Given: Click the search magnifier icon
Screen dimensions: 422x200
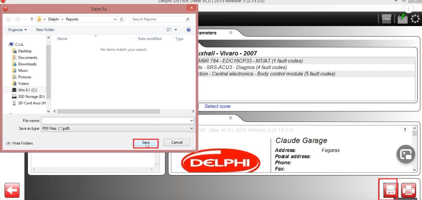Looking at the screenshot, I should point(188,20).
